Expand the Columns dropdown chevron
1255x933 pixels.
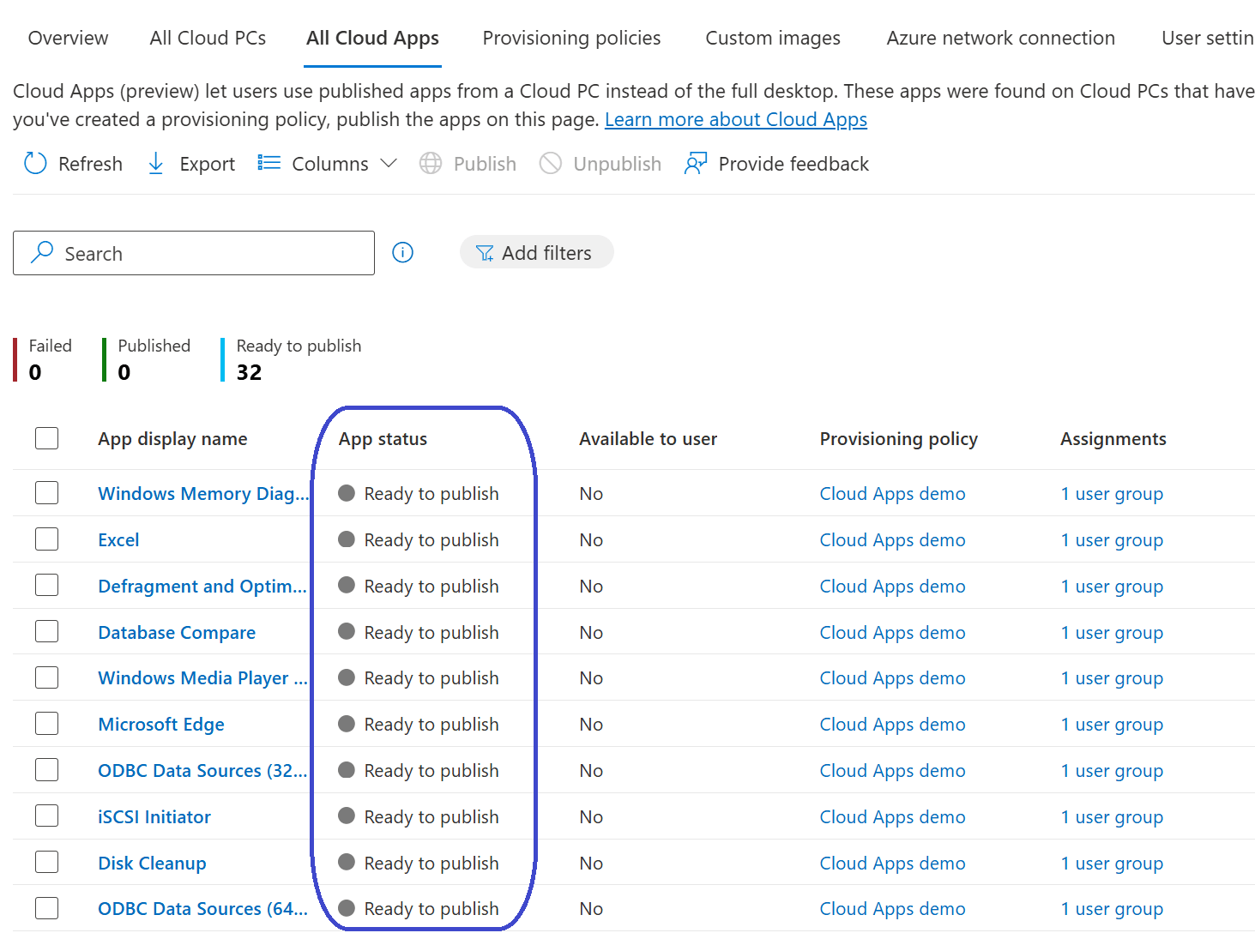389,163
